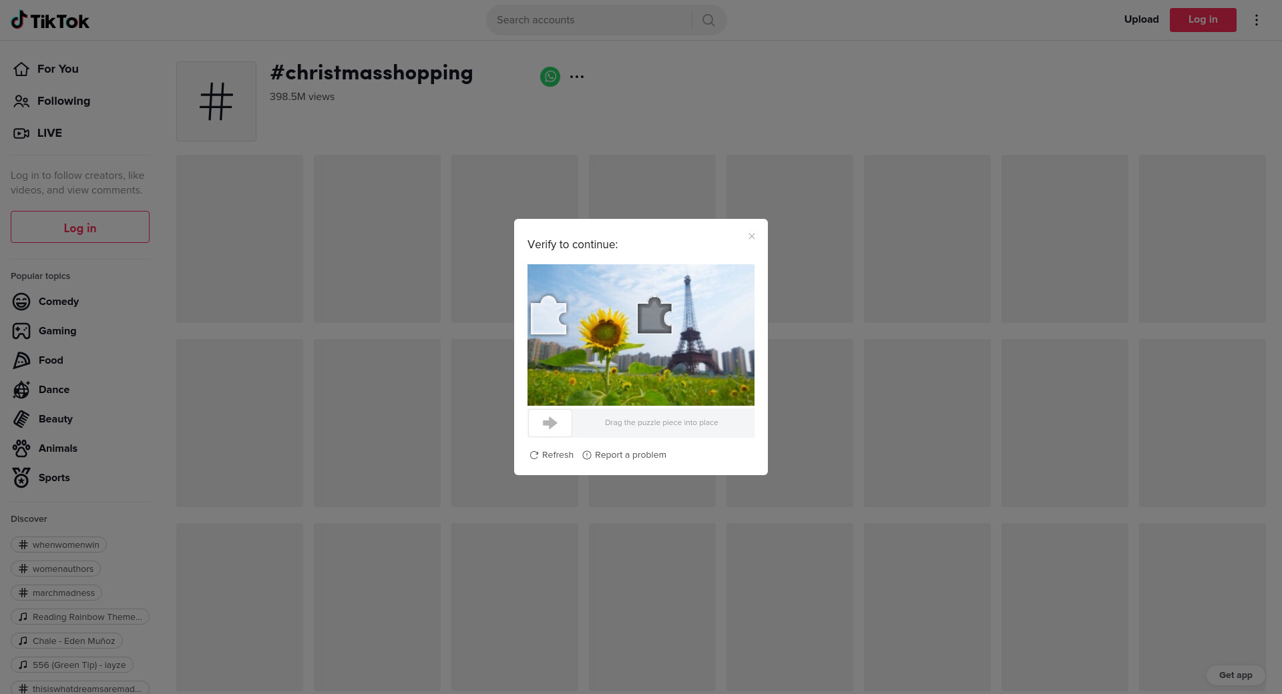Open the Food topic
1282x694 pixels.
[50, 360]
